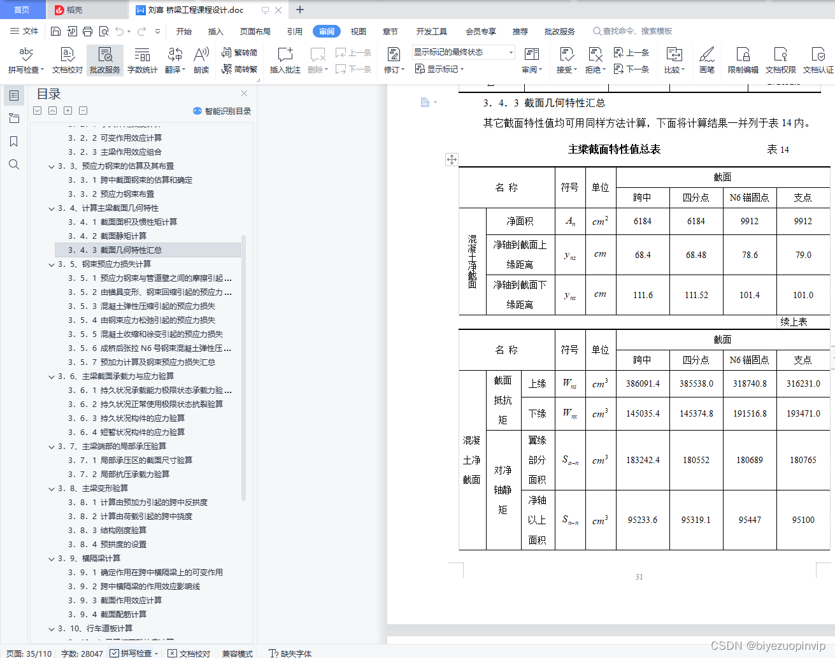Collapse outline section 3.6 主梁截面承载力与应力验算
835x658 pixels.
(52, 376)
